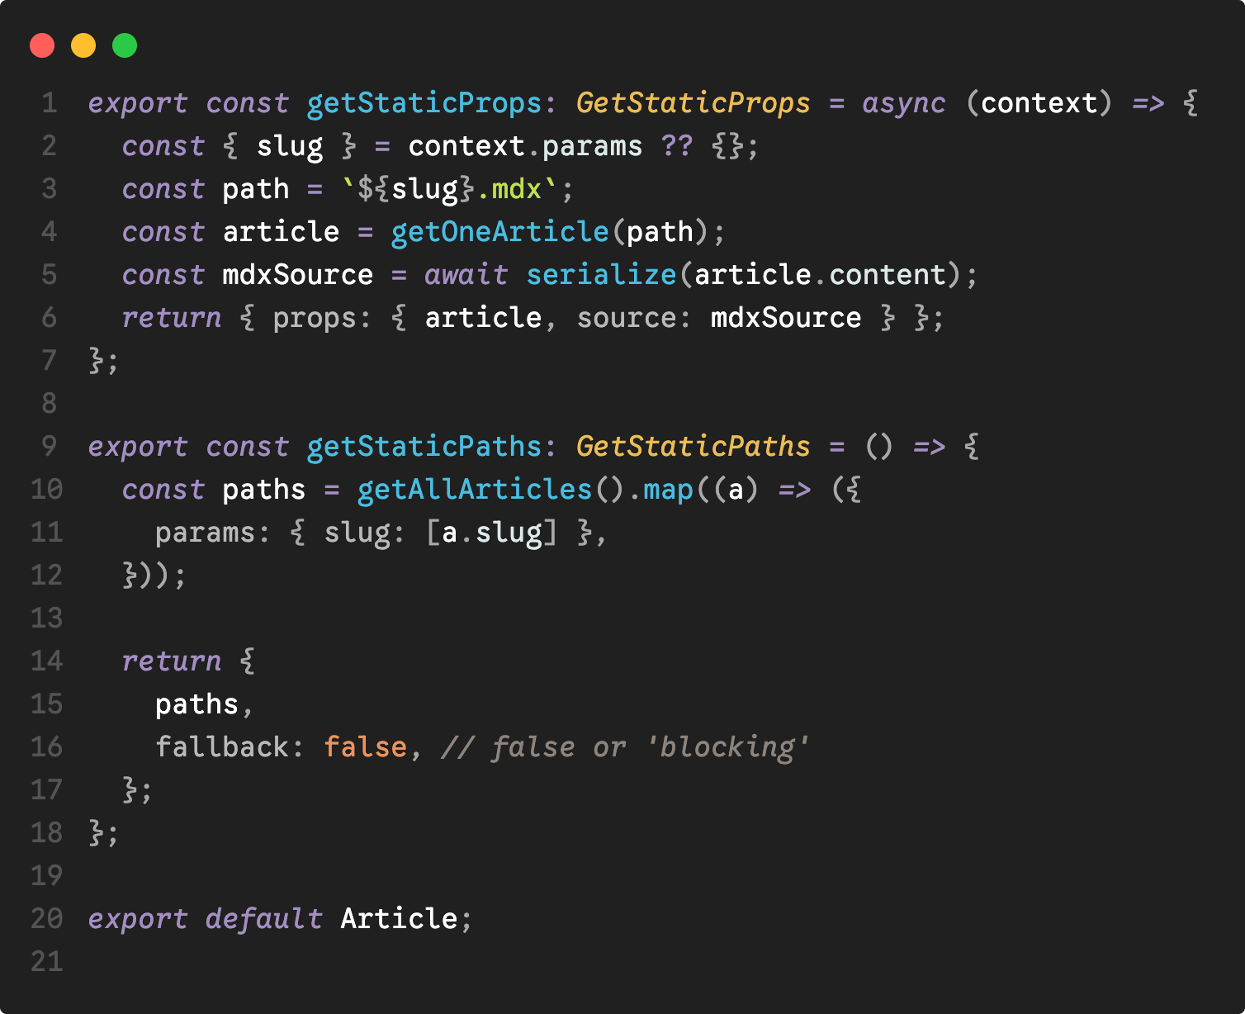The image size is (1245, 1014).
Task: Click the 'GetStaticPaths' type annotation
Action: 693,447
